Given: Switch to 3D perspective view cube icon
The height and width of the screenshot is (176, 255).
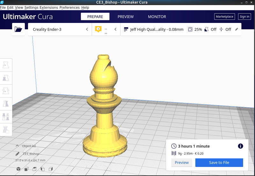Looking at the screenshot, I should pos(18,169).
